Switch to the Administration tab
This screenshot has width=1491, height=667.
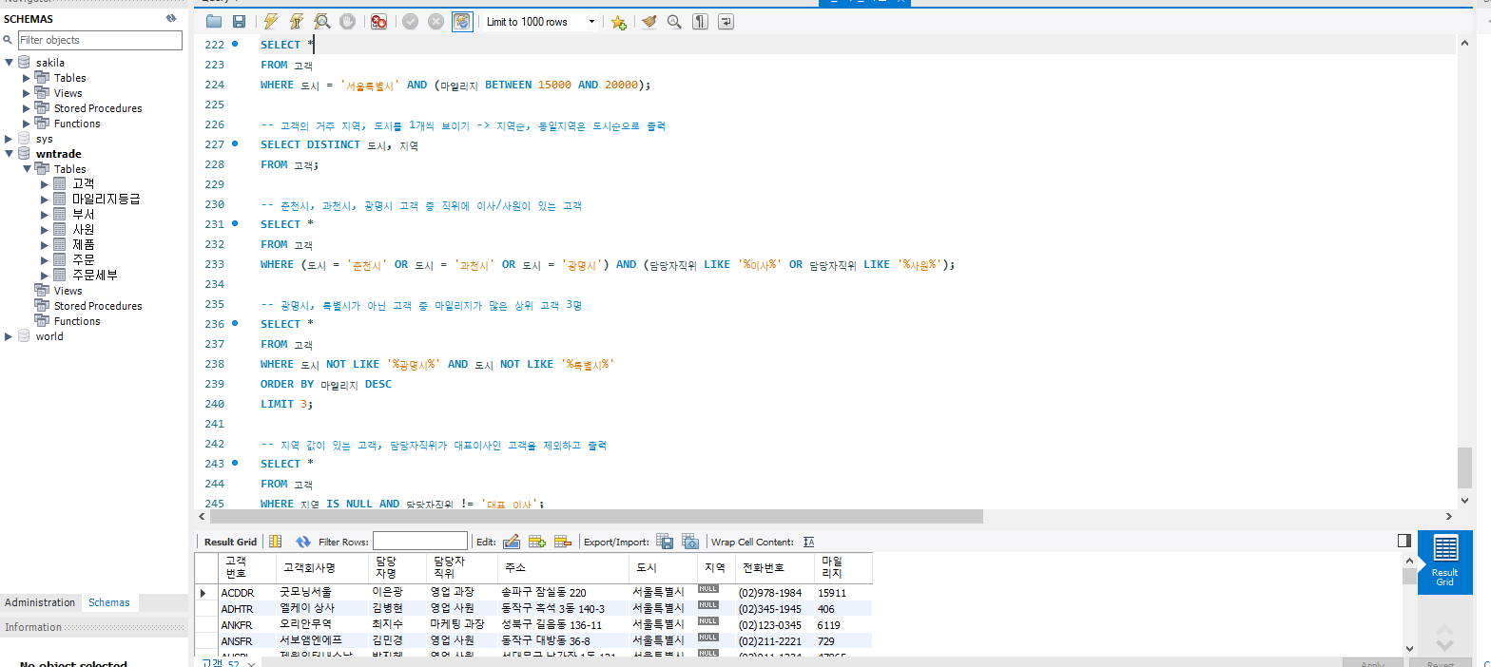tap(40, 602)
